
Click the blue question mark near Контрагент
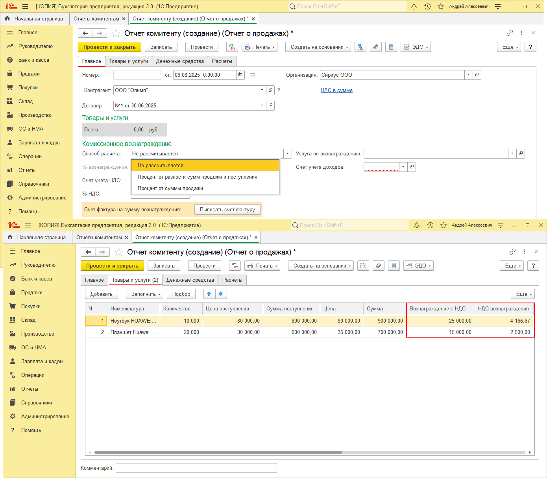click(x=279, y=90)
